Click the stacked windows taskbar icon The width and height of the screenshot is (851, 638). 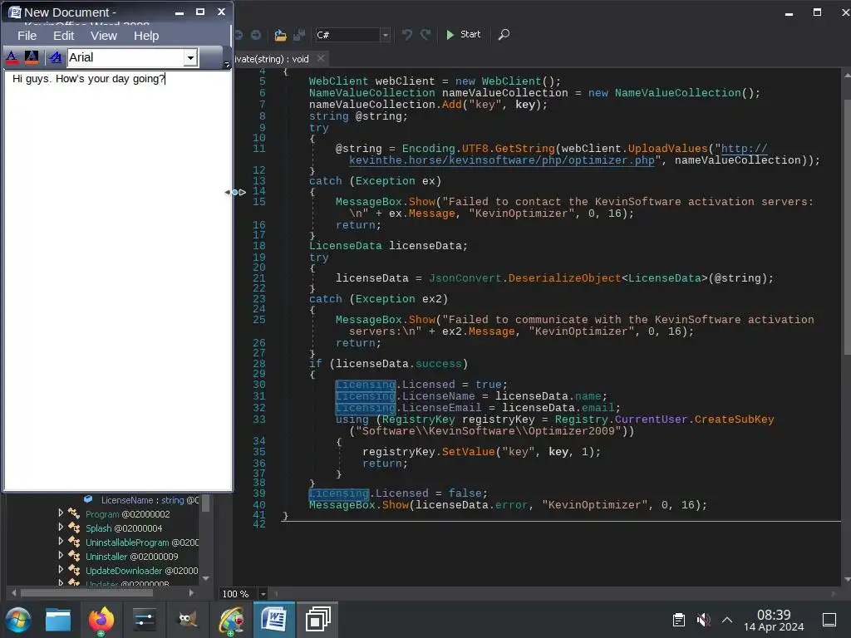[x=317, y=620]
